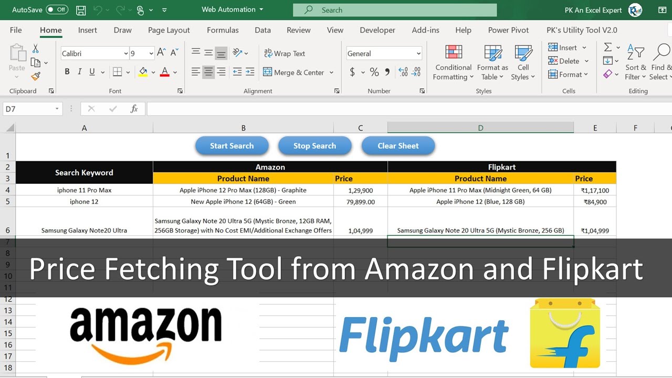
Task: Click the Start Search button
Action: pyautogui.click(x=232, y=146)
